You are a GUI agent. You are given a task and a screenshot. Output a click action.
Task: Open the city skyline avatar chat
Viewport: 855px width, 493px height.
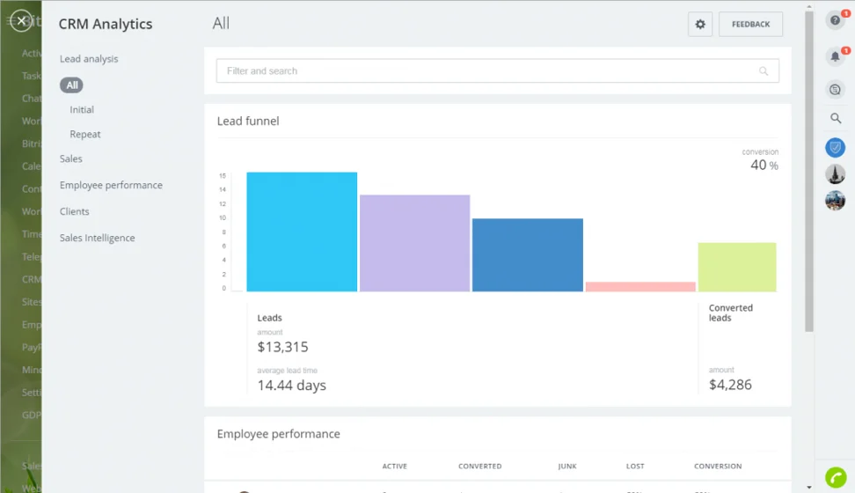[835, 201]
